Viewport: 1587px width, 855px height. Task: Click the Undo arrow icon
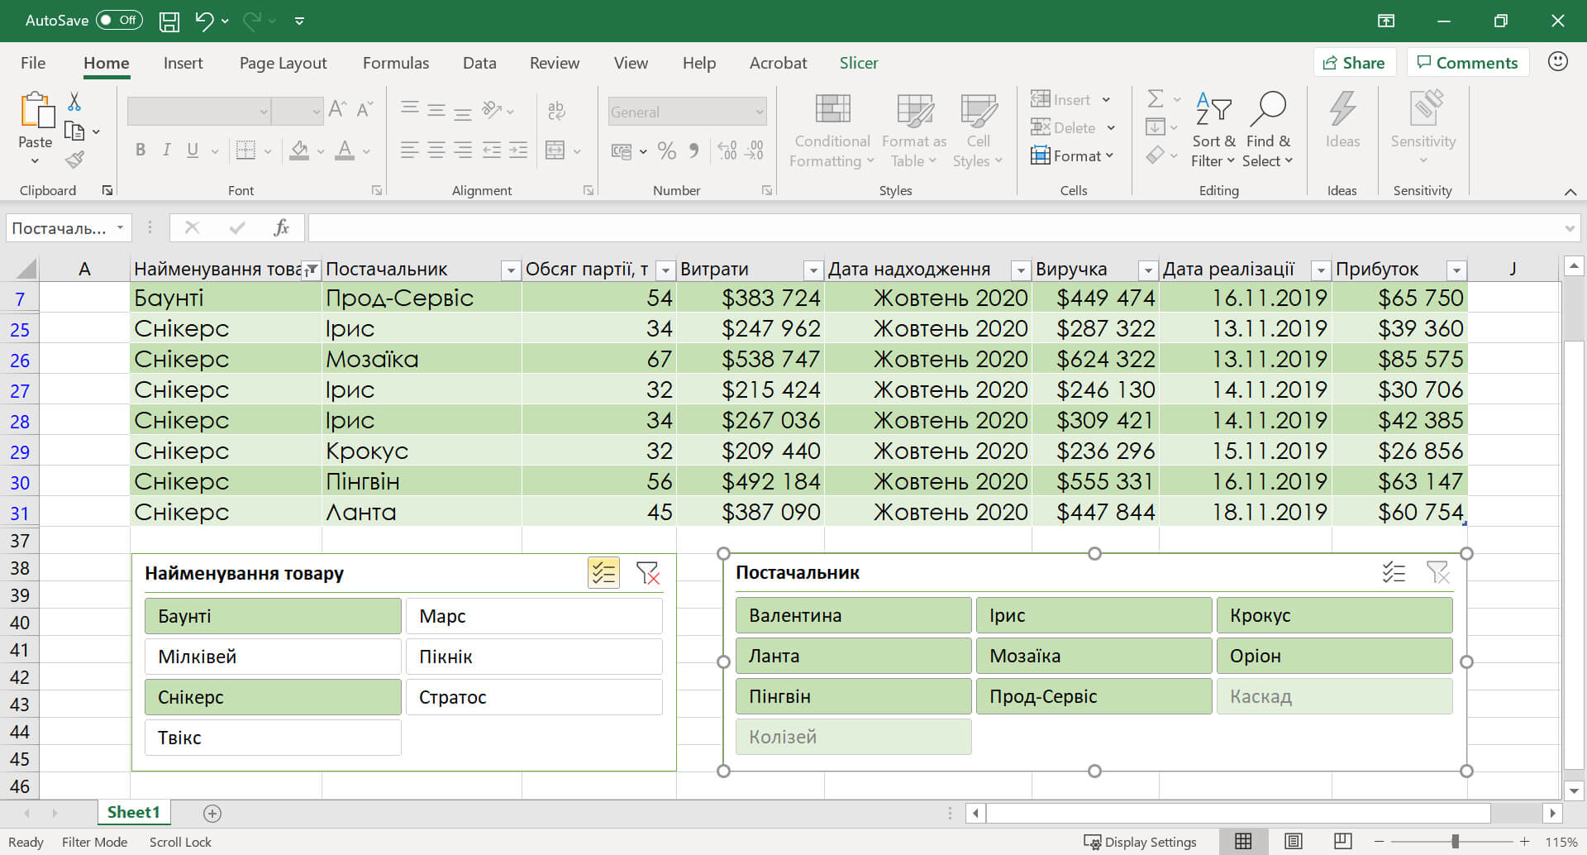pyautogui.click(x=203, y=21)
